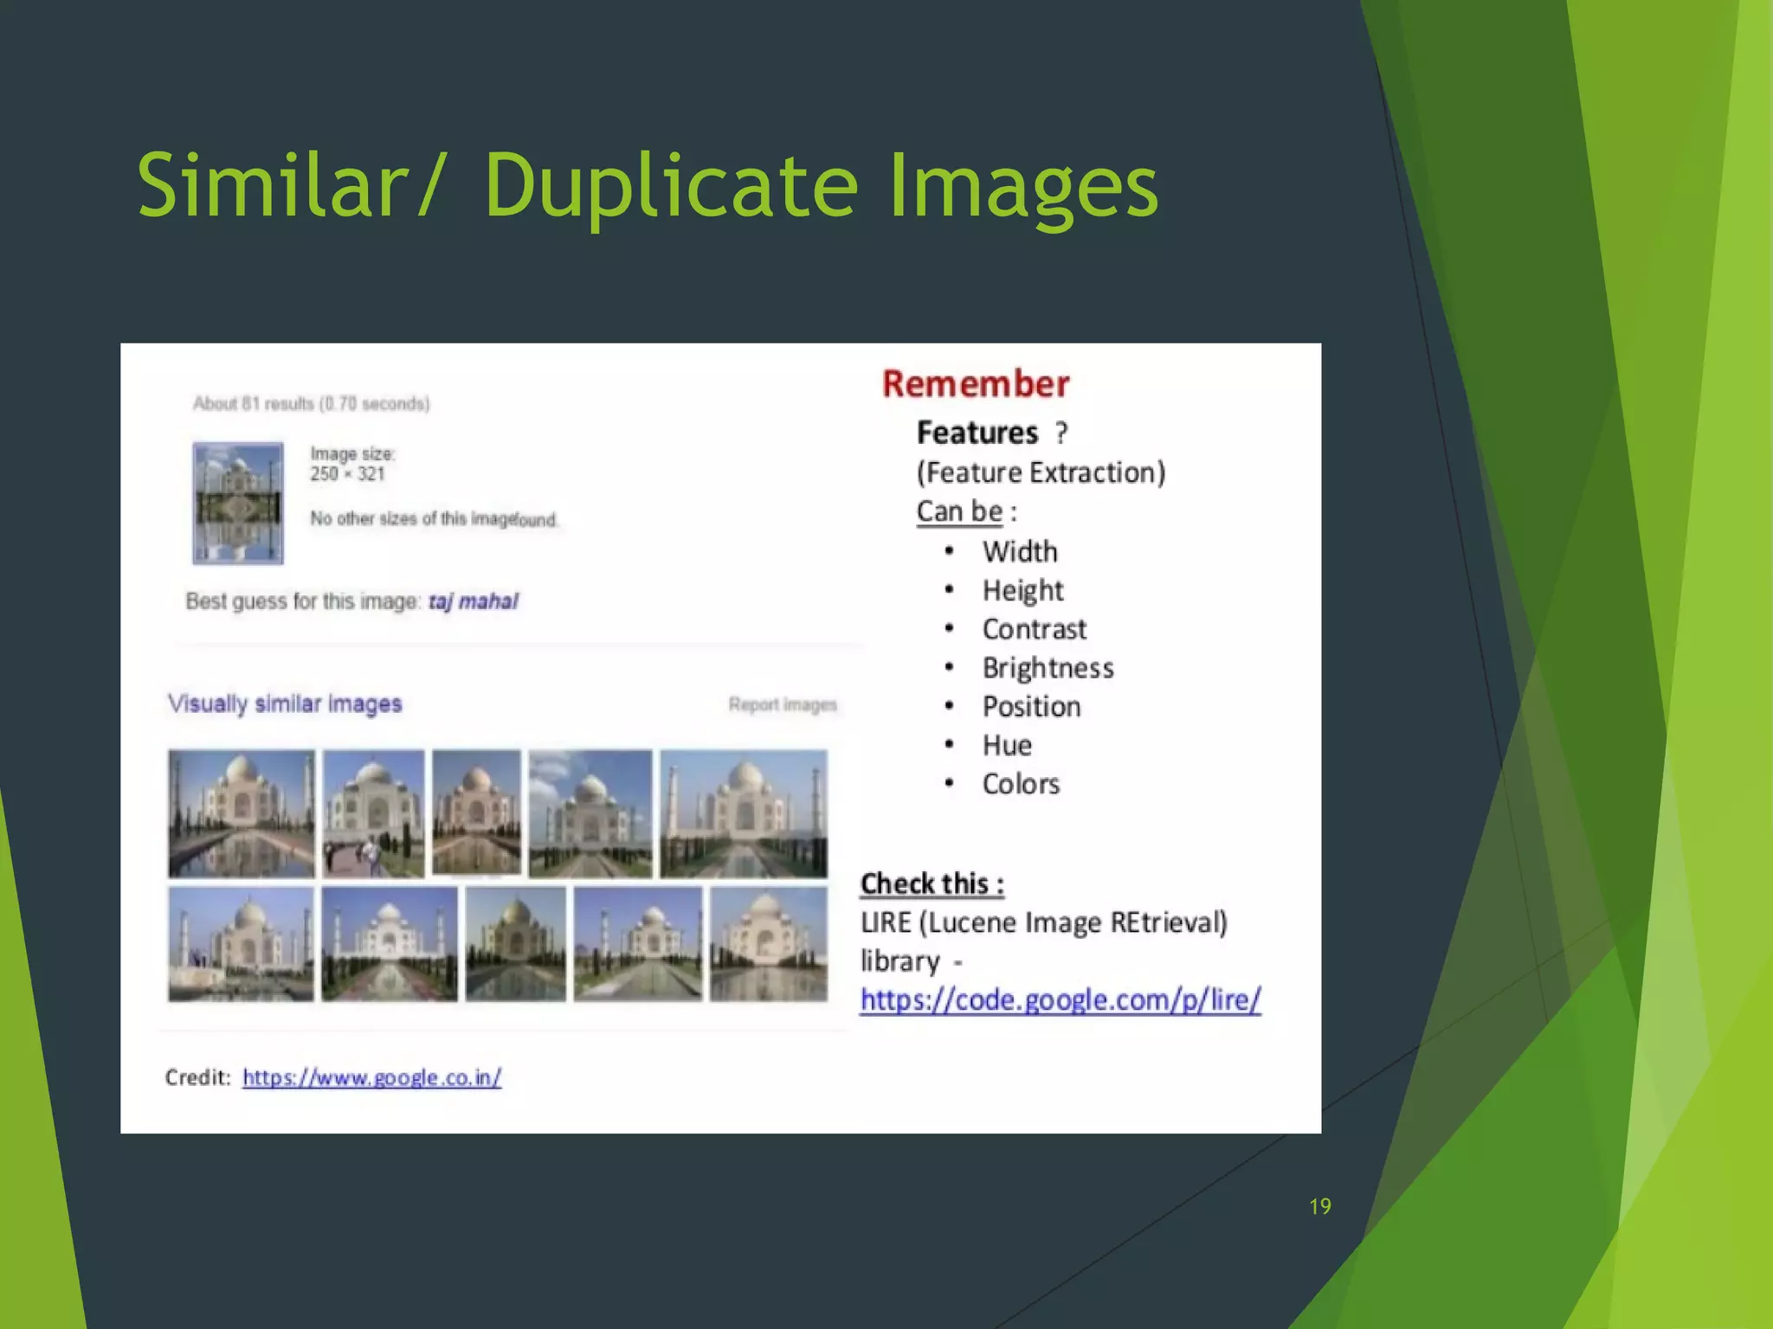Click the 'taj mahal' best guess link

[474, 601]
